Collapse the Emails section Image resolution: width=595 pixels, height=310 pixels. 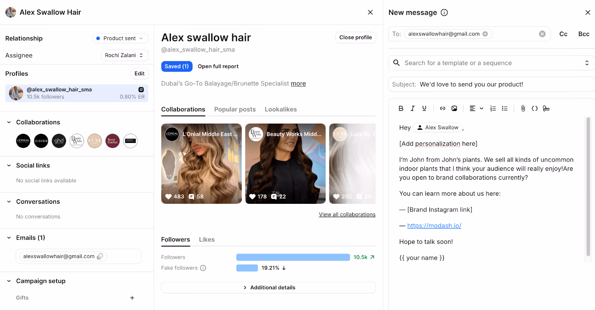pos(9,238)
